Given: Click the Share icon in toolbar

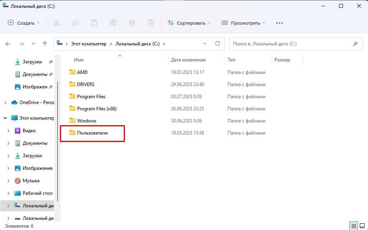Looking at the screenshot, I should tap(132, 23).
